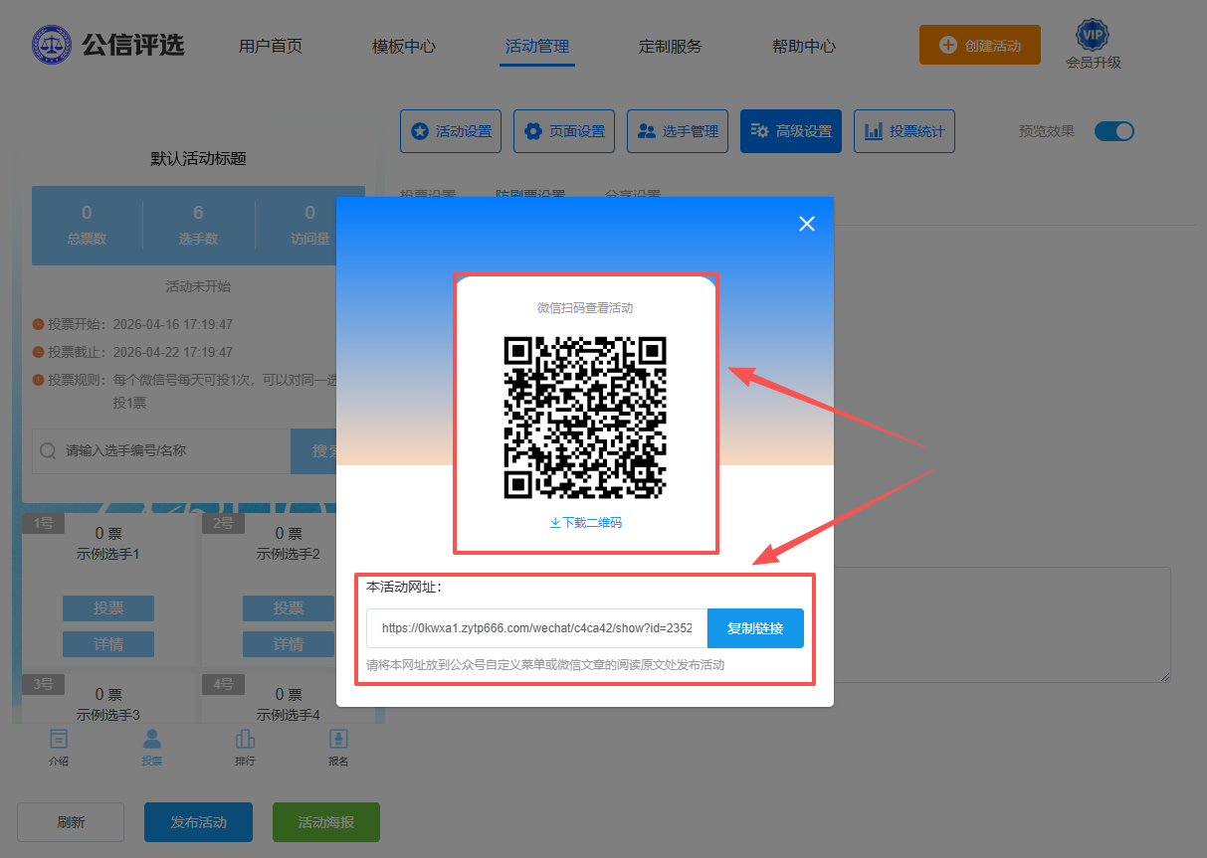Open 活动设置 panel
Screen dimensions: 1207x858
pyautogui.click(x=452, y=131)
